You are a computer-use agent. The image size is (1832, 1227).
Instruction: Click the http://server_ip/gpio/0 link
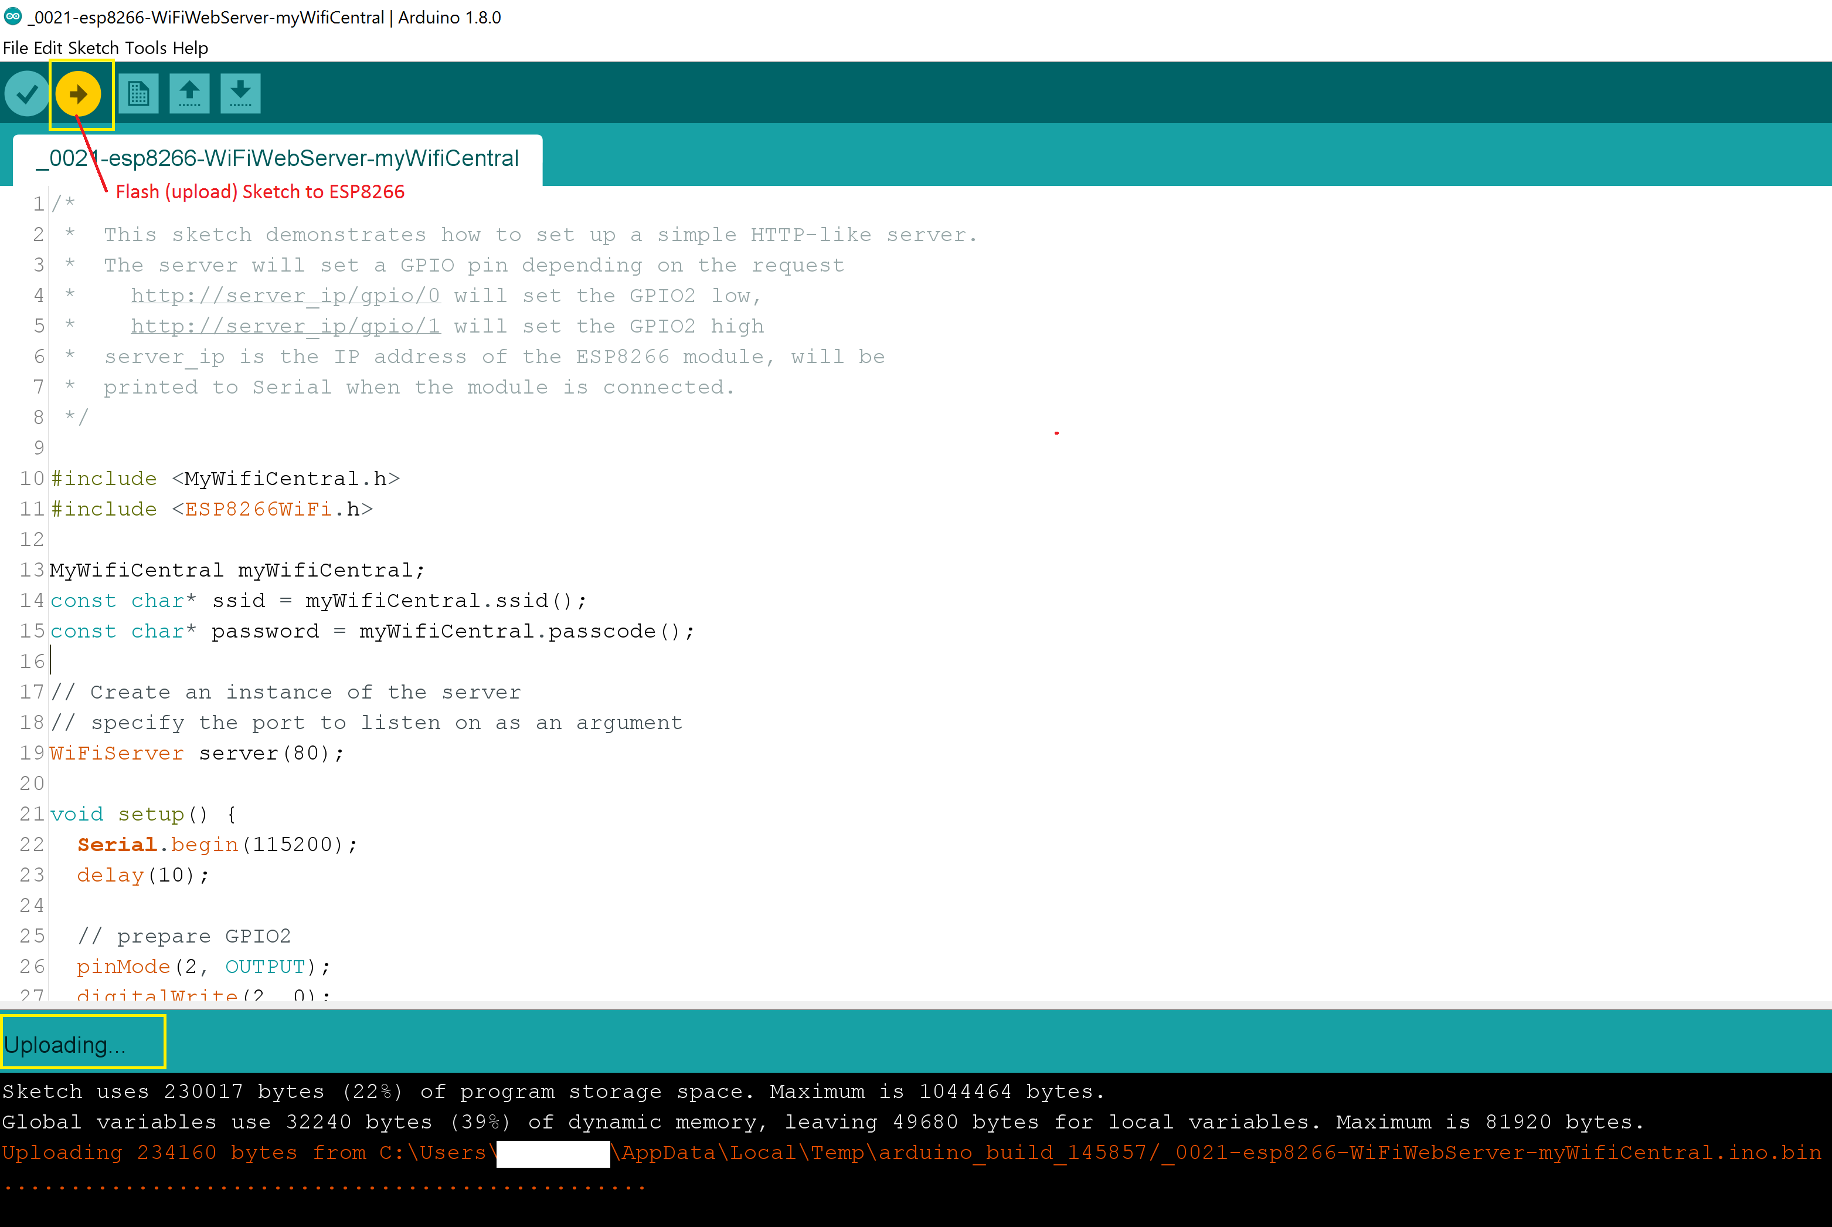click(285, 296)
